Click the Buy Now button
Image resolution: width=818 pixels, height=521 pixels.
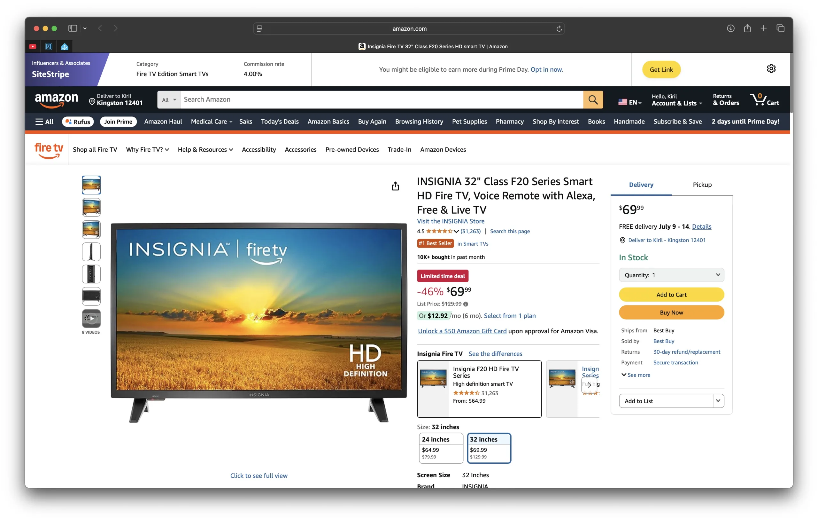pyautogui.click(x=671, y=312)
